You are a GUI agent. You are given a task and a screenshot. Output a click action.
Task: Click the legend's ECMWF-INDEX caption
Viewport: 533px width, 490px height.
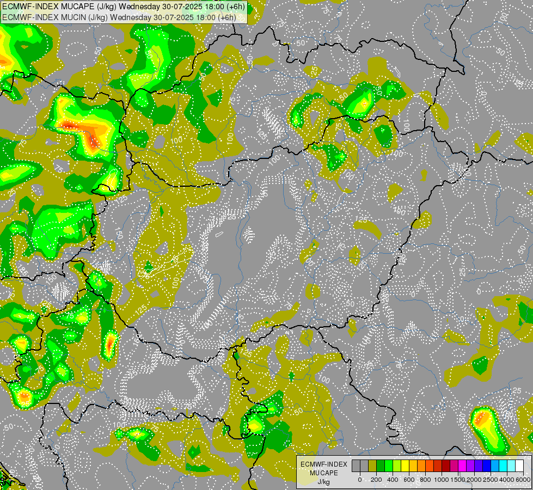[x=324, y=464]
